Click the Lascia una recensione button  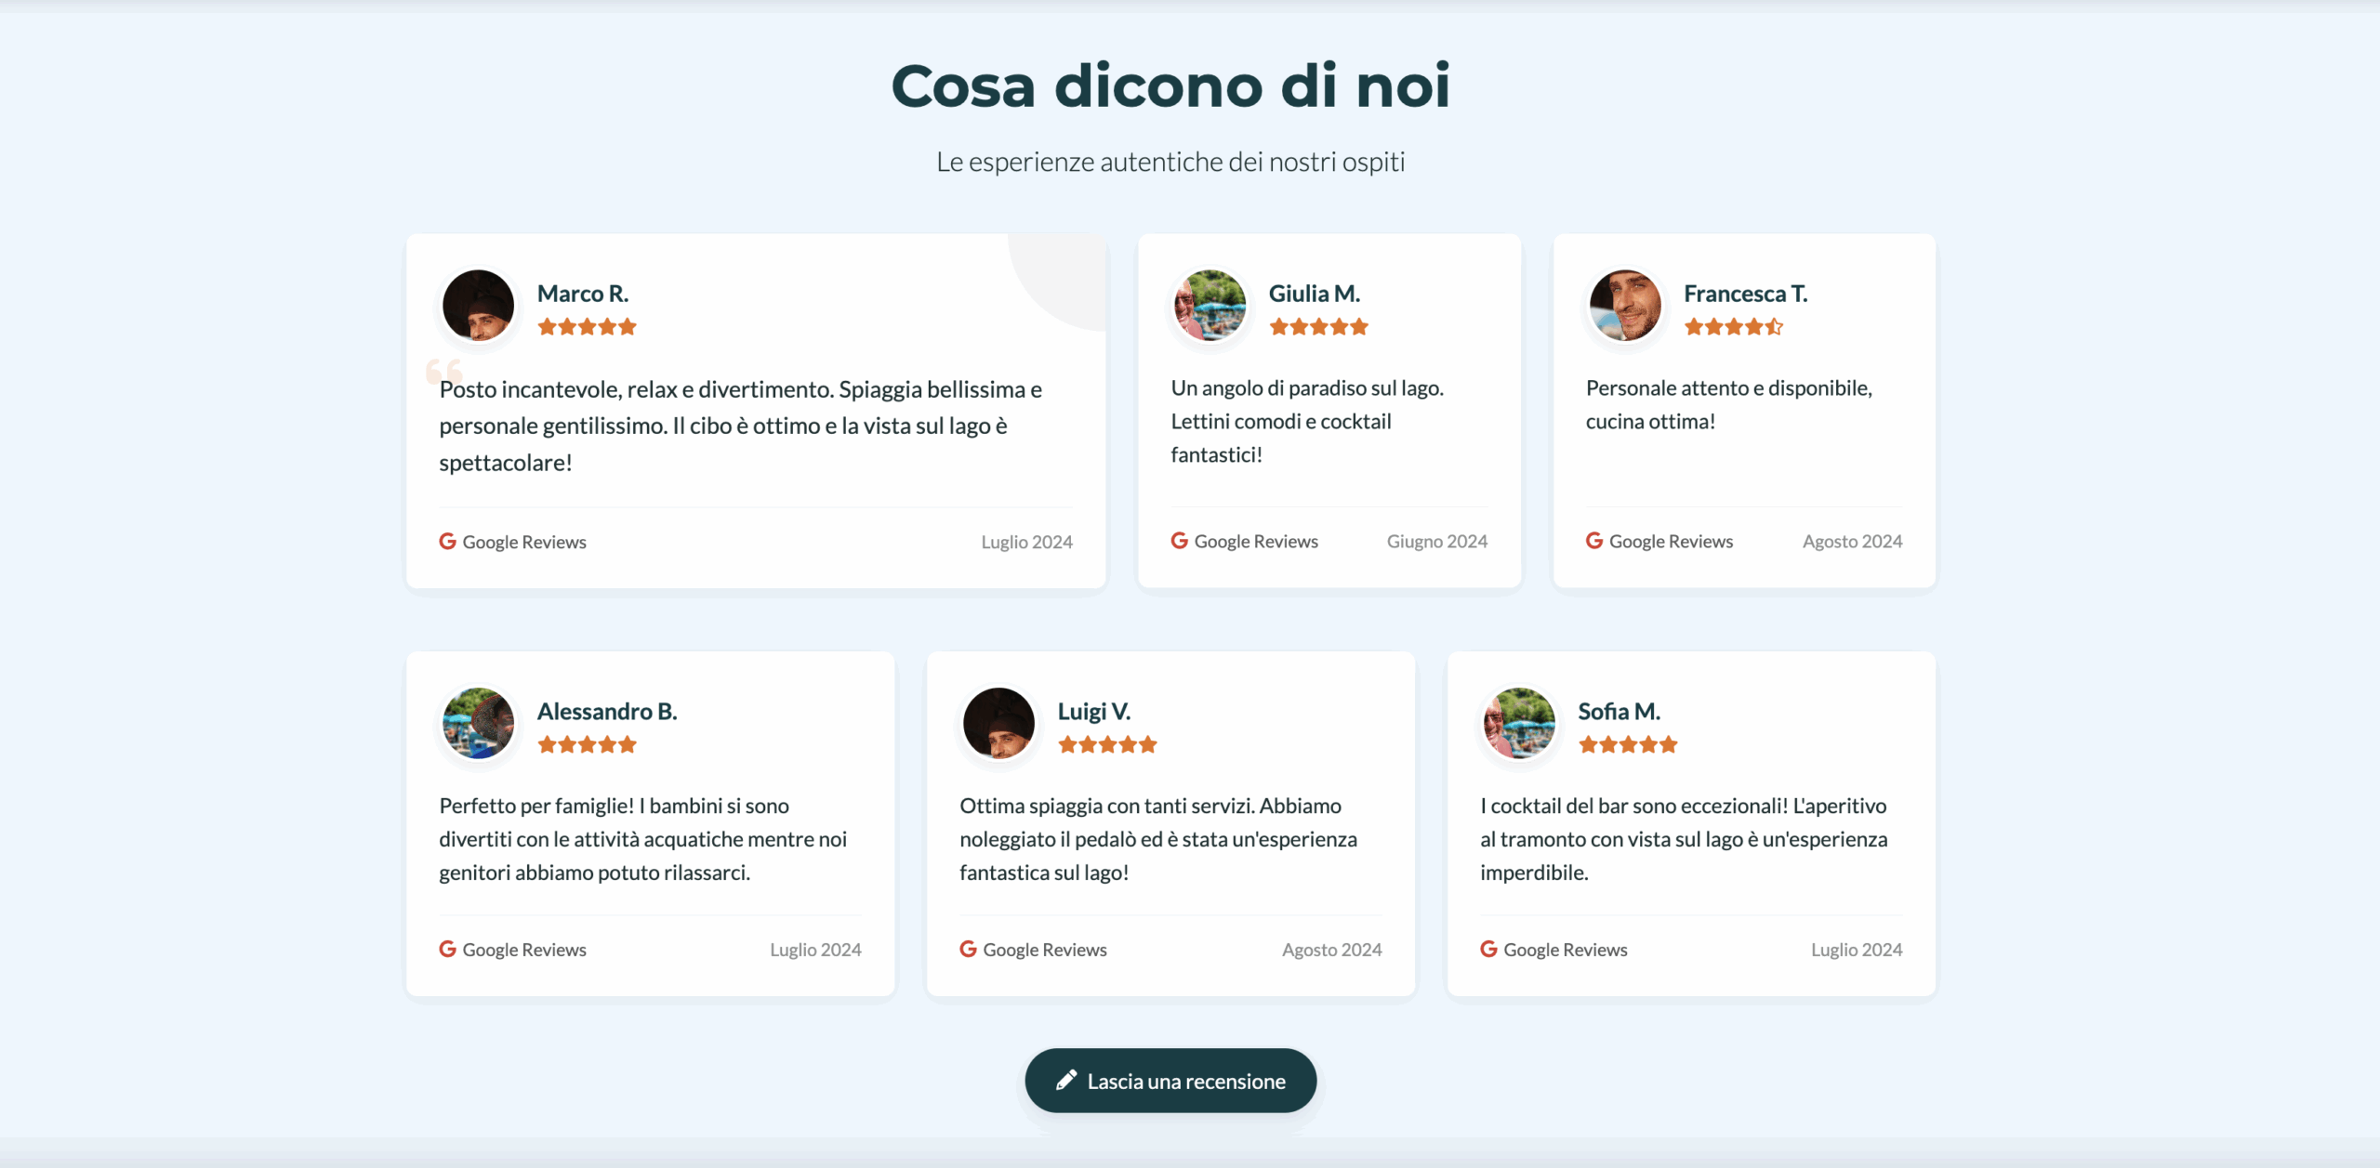click(x=1170, y=1081)
